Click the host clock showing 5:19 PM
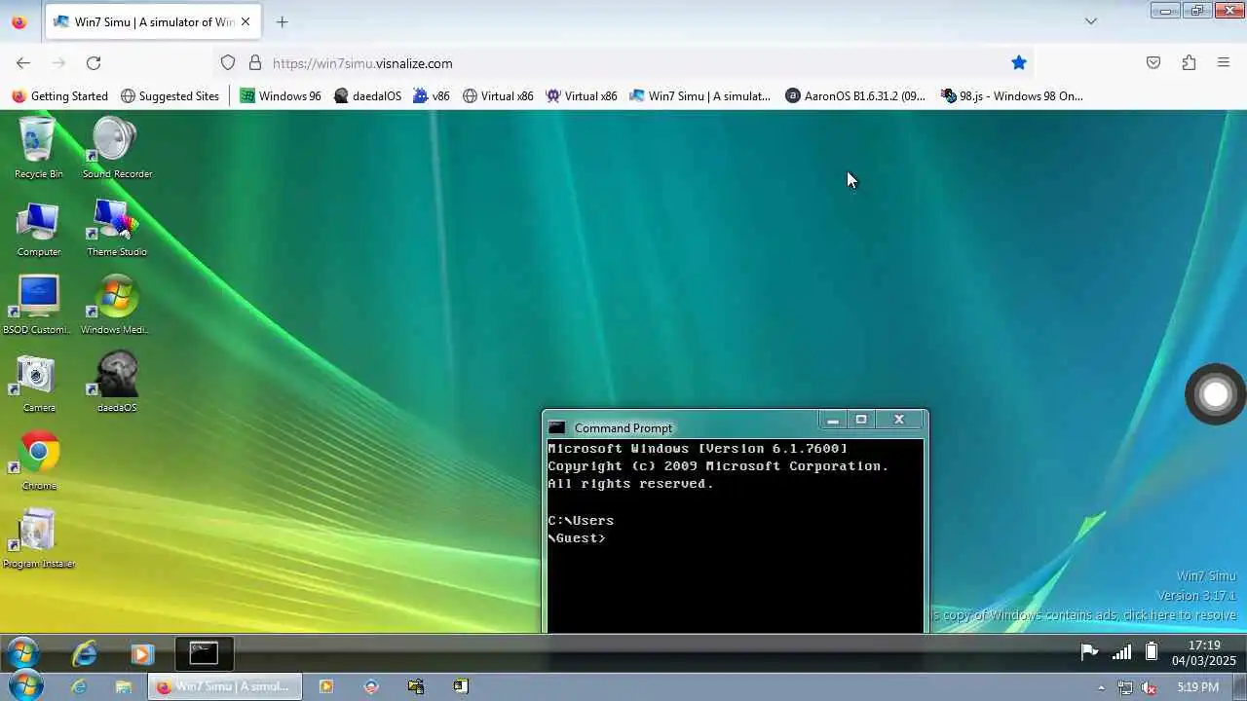Image resolution: width=1247 pixels, height=701 pixels. pos(1197,687)
